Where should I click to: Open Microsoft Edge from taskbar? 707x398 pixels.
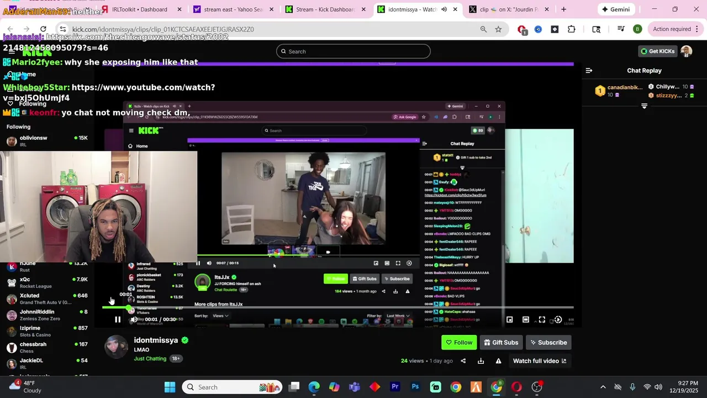coord(314,387)
